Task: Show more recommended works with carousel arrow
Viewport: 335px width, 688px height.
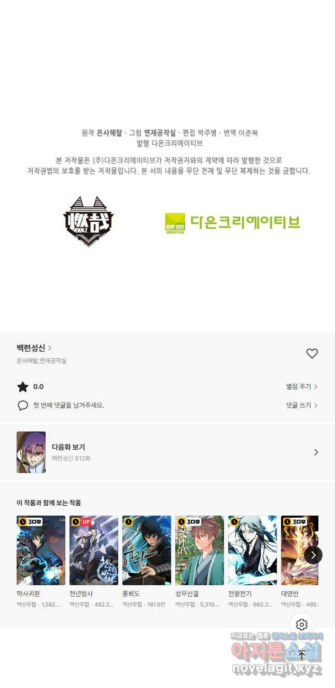Action: pyautogui.click(x=313, y=555)
